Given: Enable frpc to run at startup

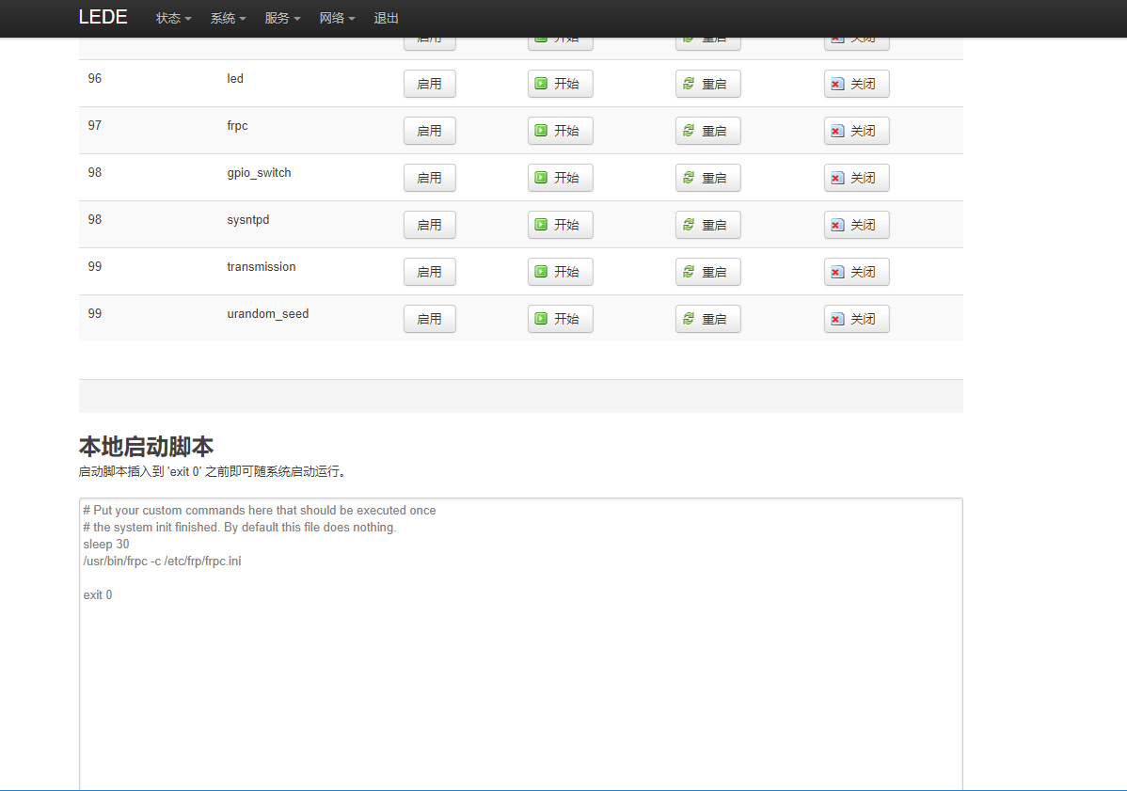Looking at the screenshot, I should (x=429, y=130).
